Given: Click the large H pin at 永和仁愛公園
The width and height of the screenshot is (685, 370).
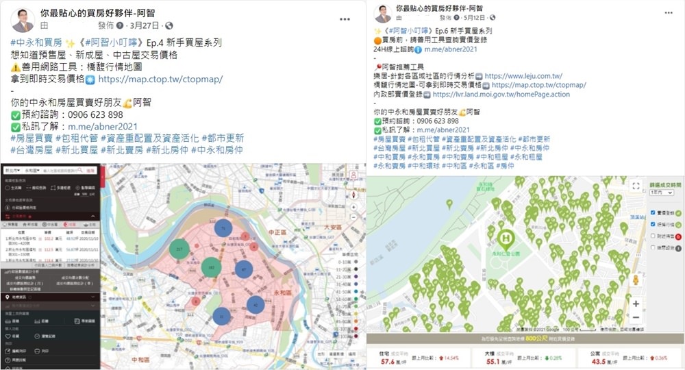Looking at the screenshot, I should [x=506, y=240].
